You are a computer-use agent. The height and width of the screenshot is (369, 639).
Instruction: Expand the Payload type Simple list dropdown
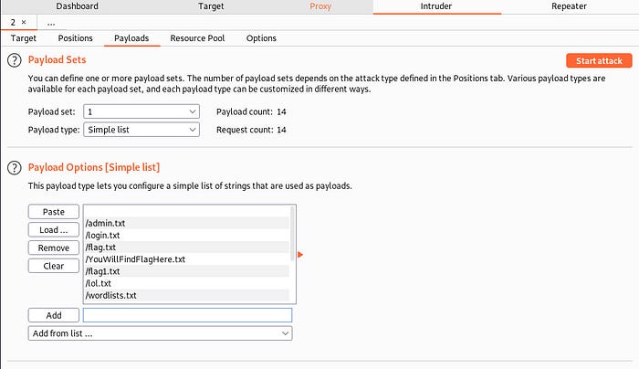(x=141, y=130)
